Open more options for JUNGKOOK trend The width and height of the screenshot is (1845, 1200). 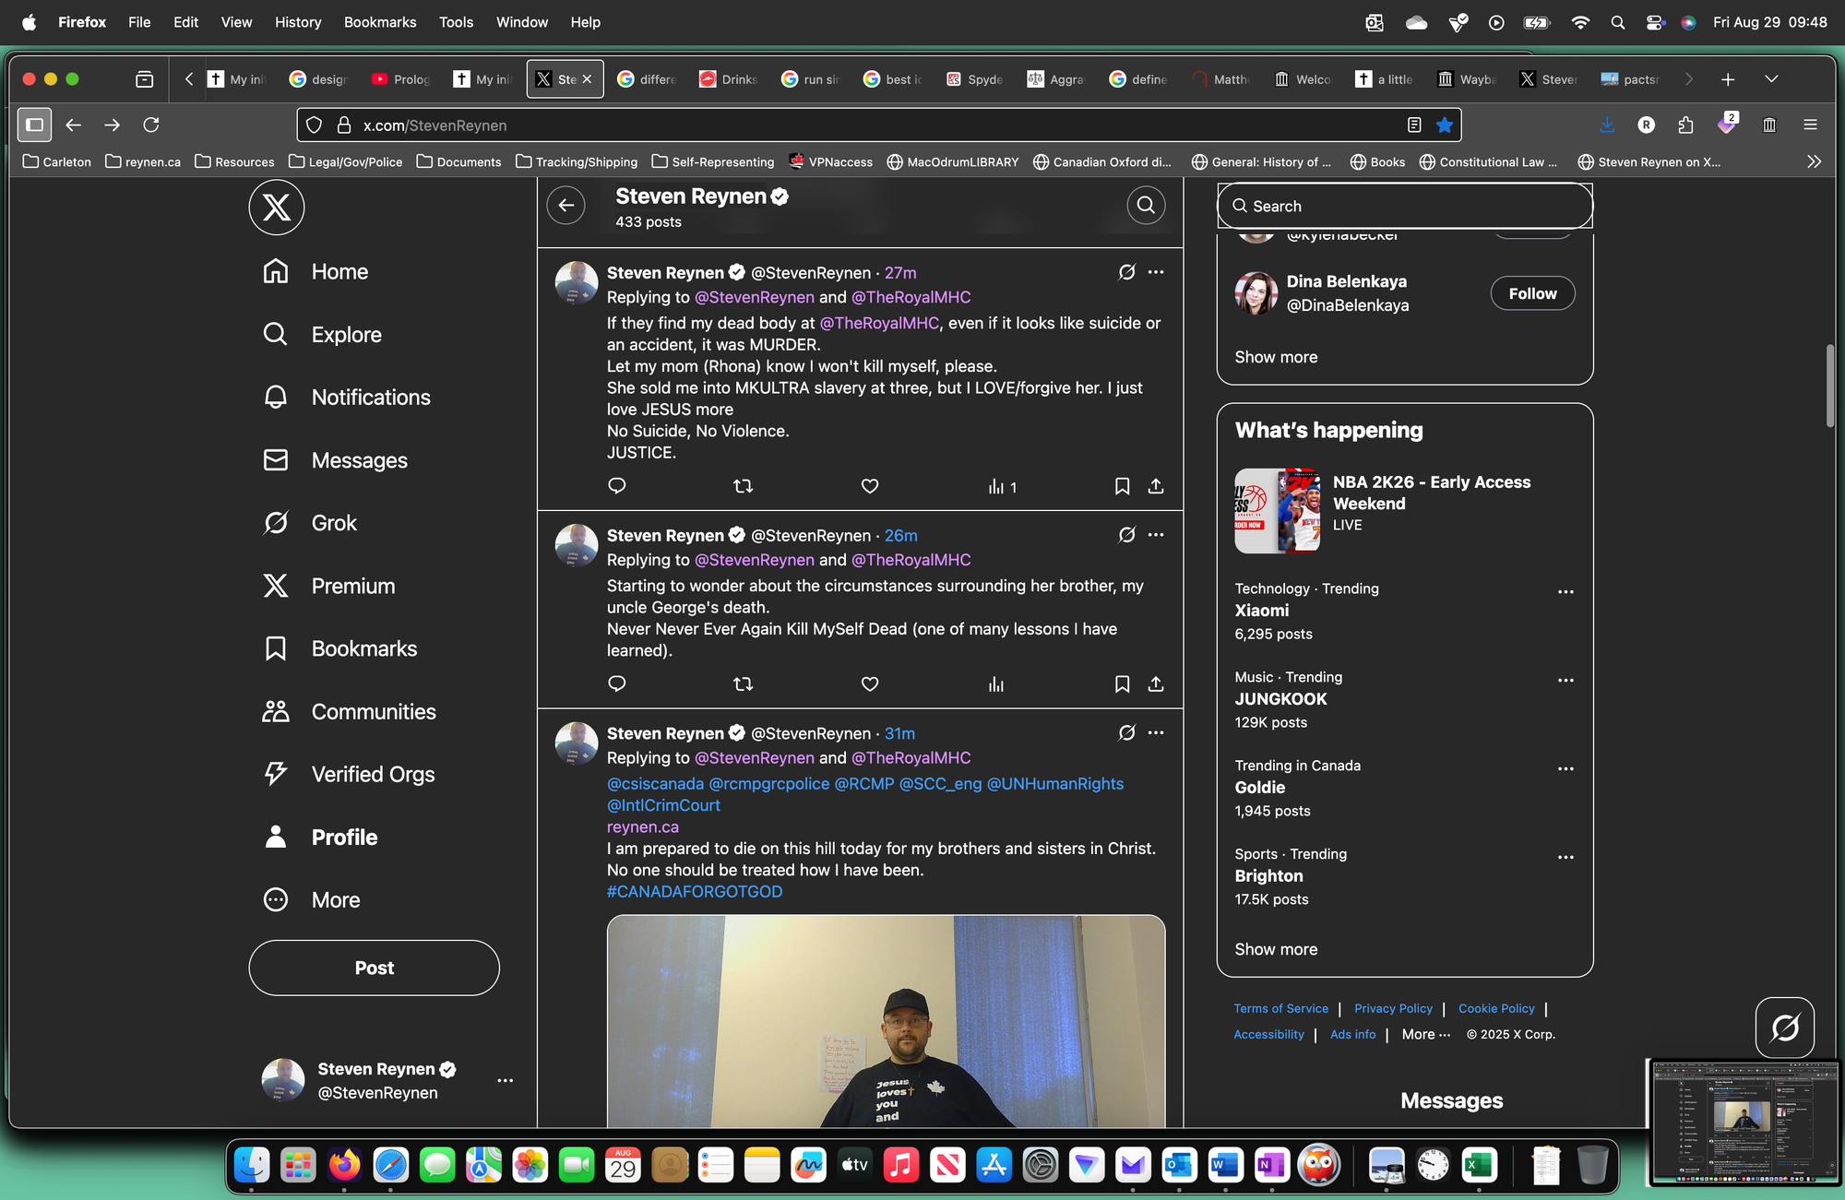(x=1565, y=681)
